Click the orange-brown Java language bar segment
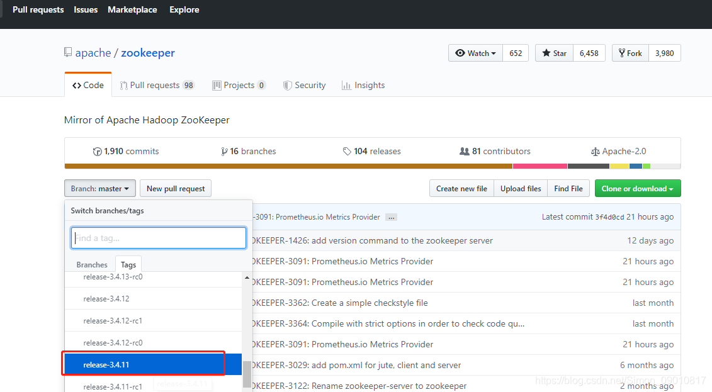The image size is (712, 392). (x=288, y=166)
